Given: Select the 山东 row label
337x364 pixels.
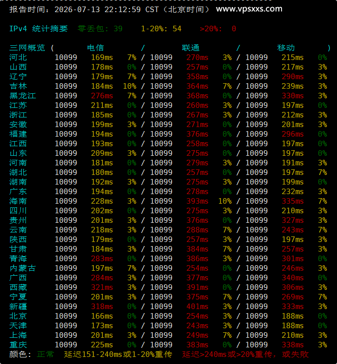Looking at the screenshot, I should [18, 153].
